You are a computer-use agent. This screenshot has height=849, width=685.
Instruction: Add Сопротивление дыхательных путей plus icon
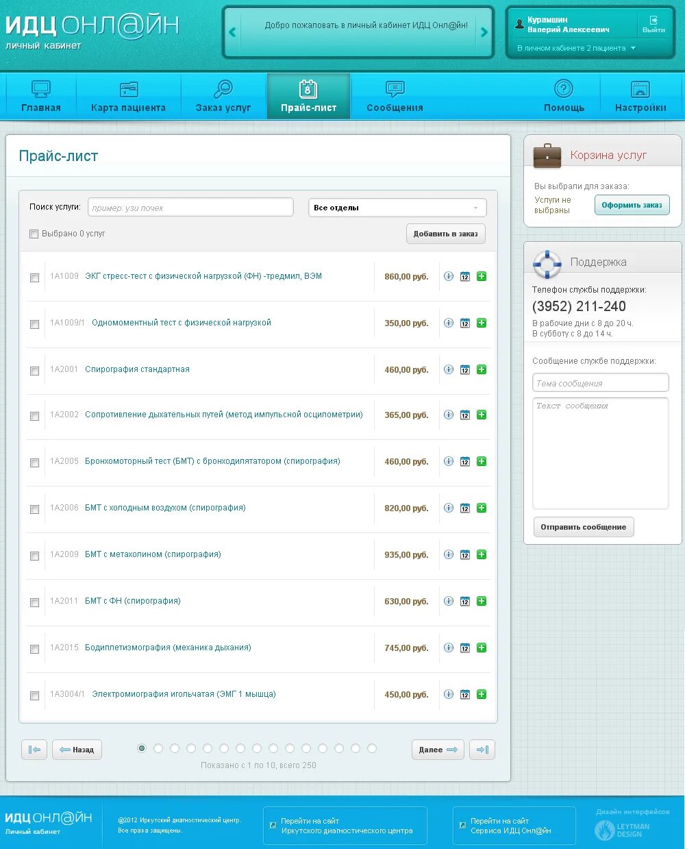click(482, 415)
